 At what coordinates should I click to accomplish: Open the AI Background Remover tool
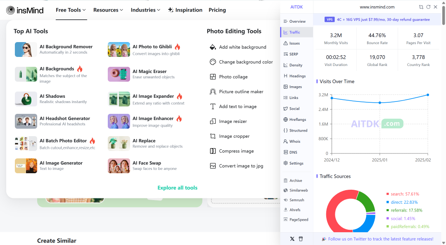click(55, 49)
